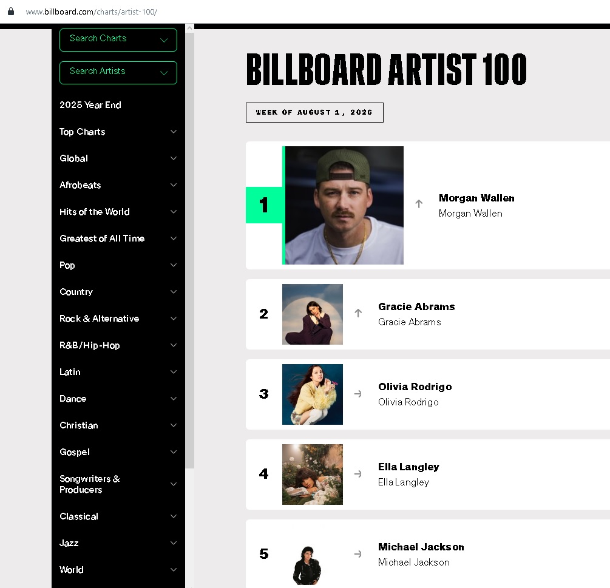Click the lock icon in address bar
This screenshot has height=588, width=610.
click(11, 12)
